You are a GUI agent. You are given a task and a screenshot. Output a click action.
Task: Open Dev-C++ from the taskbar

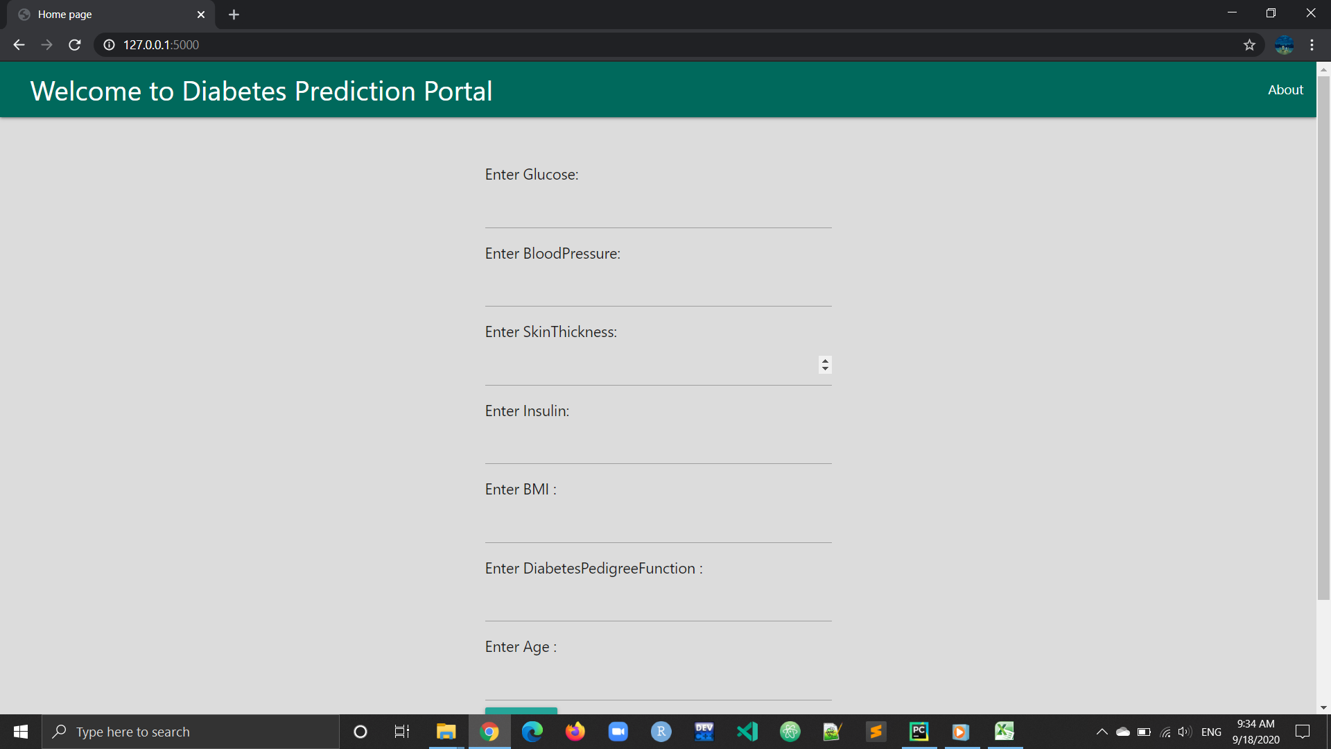pyautogui.click(x=704, y=732)
